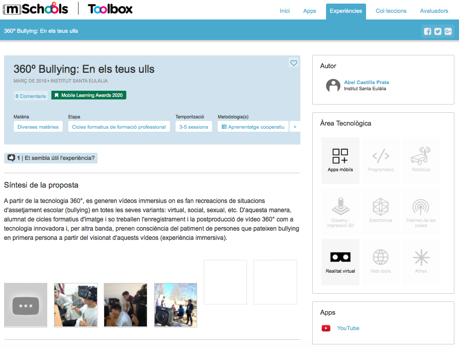Click the Aprenentatge cooperatiu tag
The height and width of the screenshot is (347, 459).
tap(253, 127)
